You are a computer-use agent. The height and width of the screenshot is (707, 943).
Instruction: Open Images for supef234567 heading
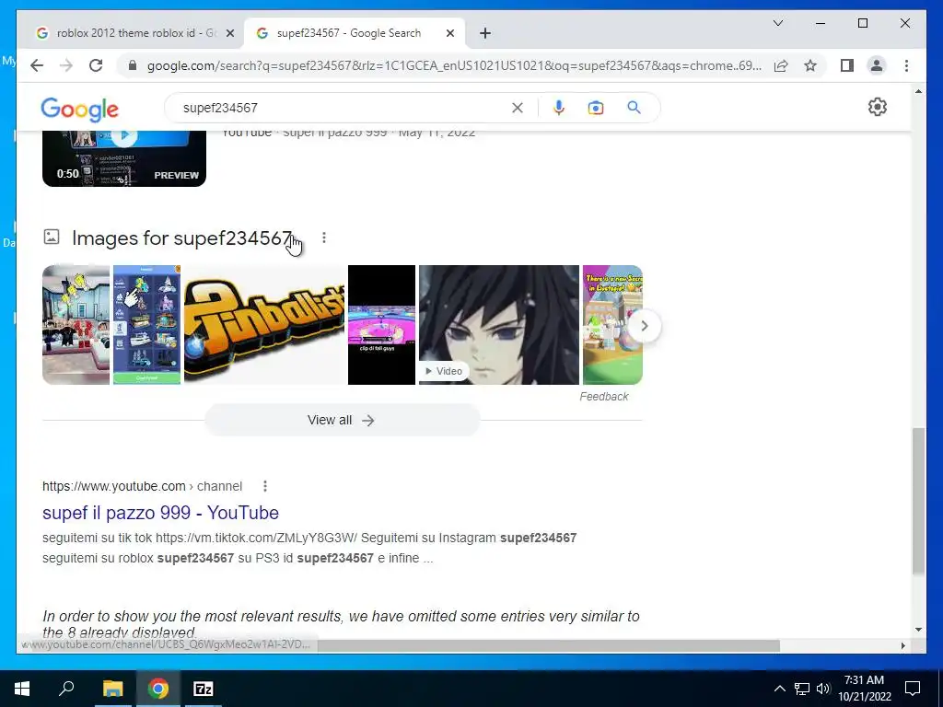(x=181, y=238)
